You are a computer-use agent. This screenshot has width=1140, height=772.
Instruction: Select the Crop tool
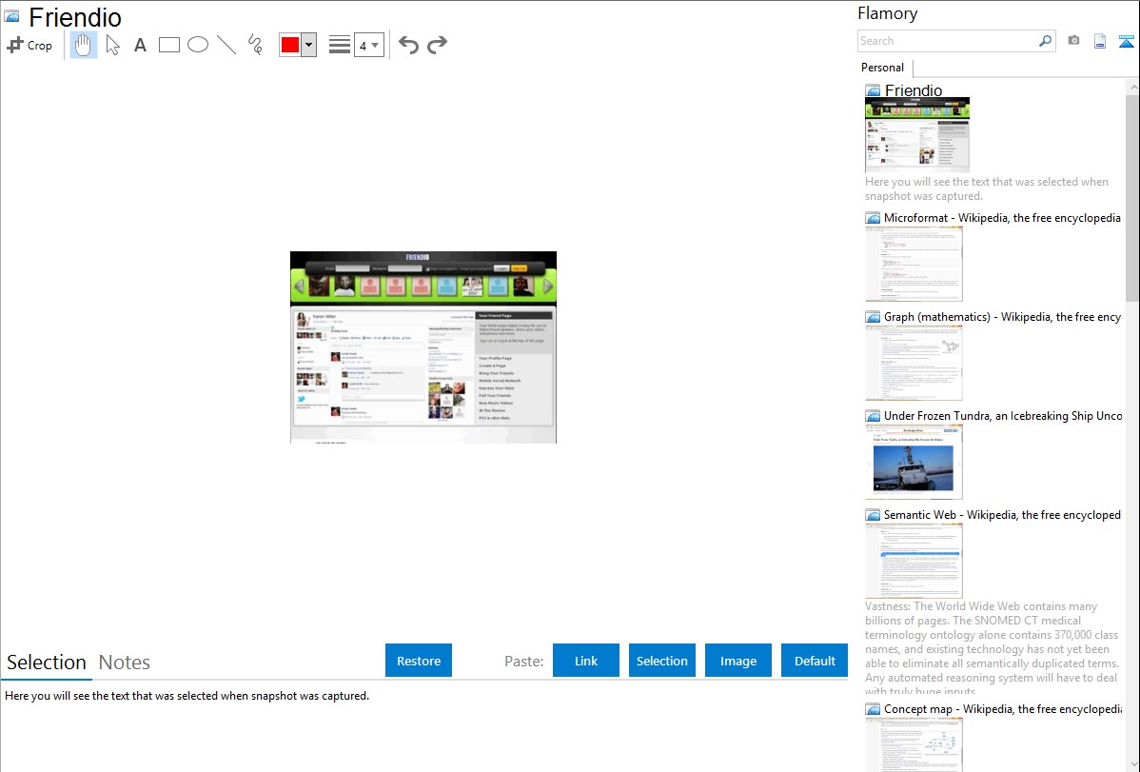pyautogui.click(x=29, y=45)
